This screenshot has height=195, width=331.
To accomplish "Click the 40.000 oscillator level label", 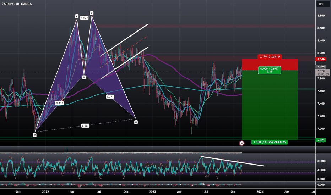I will [x=321, y=170].
